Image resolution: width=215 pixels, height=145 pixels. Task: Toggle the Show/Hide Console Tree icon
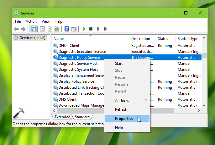[x=33, y=29]
